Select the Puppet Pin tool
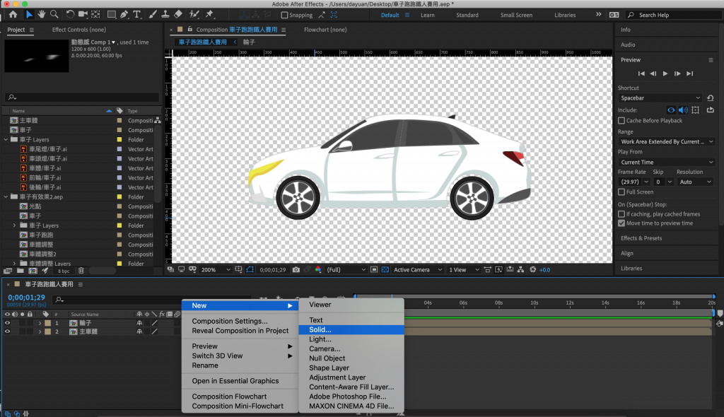The height and width of the screenshot is (417, 724). pos(210,14)
